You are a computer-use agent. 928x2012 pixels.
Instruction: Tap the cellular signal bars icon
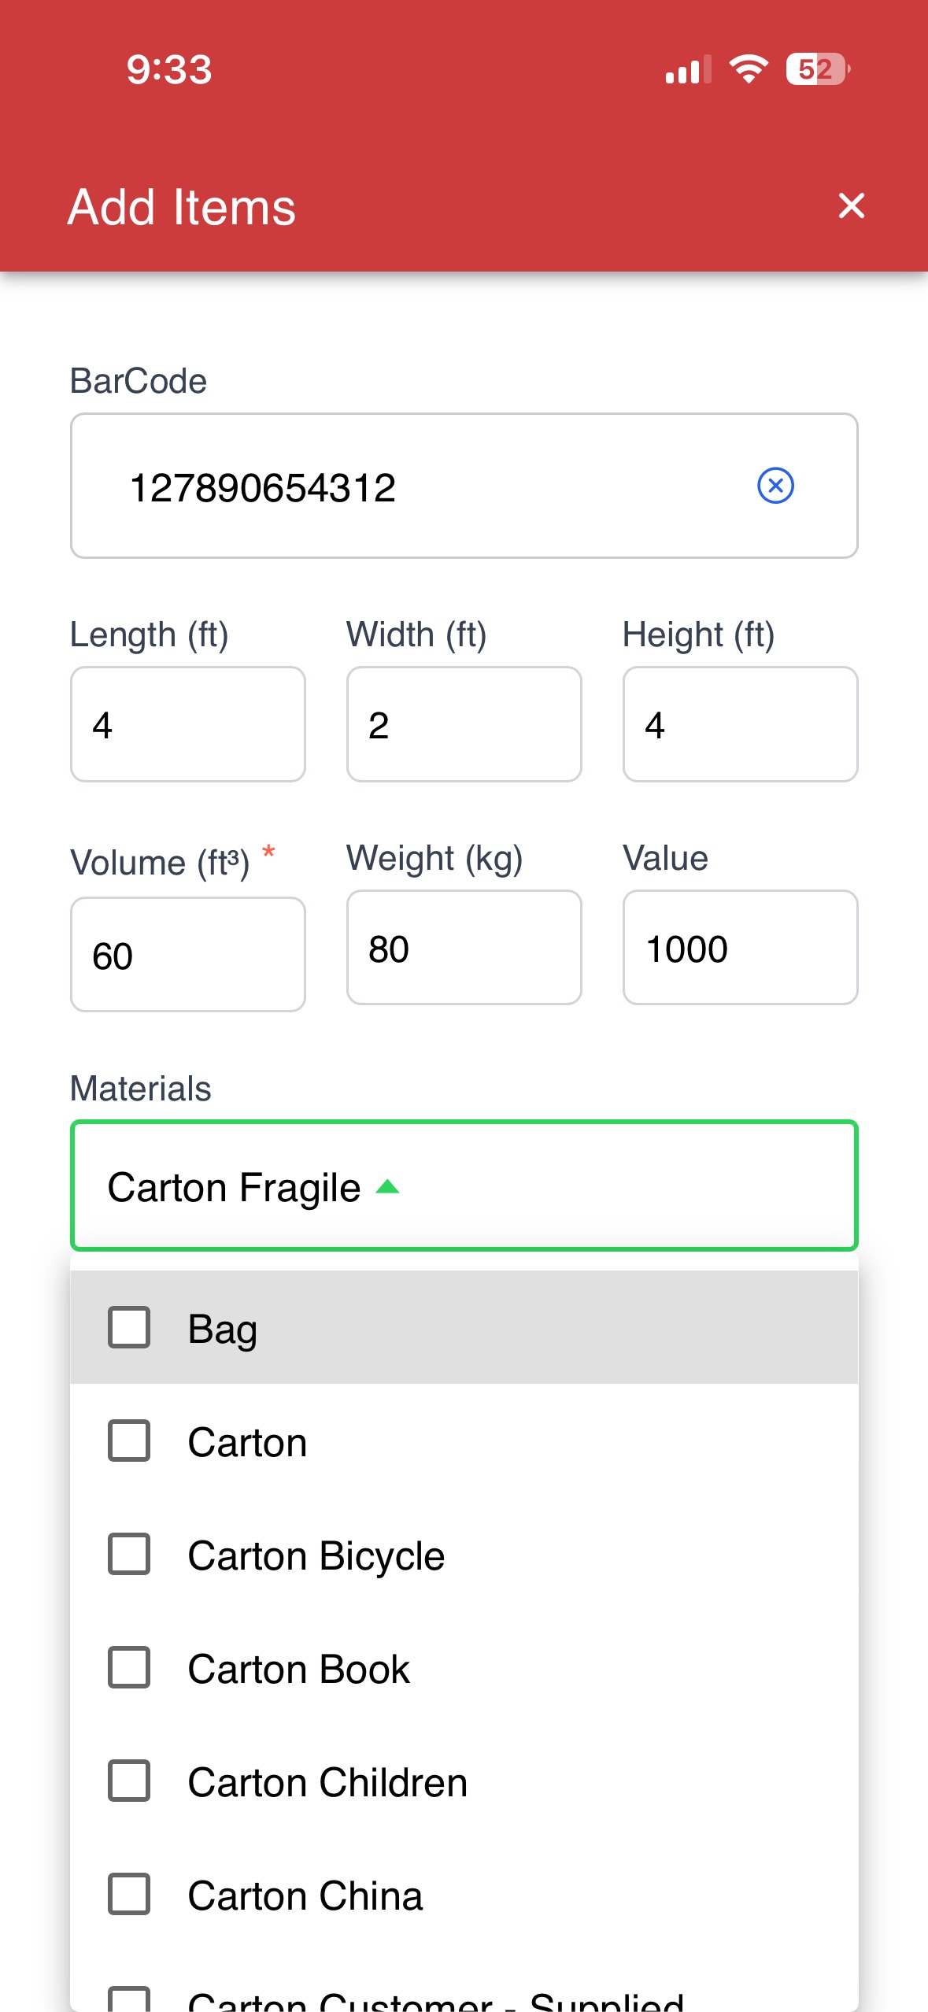pyautogui.click(x=689, y=69)
